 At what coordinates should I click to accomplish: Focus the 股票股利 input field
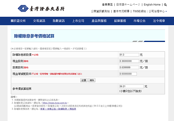pyautogui.click(x=129, y=67)
